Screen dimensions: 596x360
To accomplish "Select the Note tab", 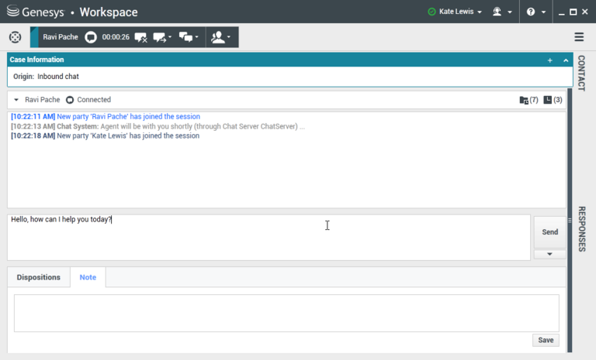I will point(88,277).
